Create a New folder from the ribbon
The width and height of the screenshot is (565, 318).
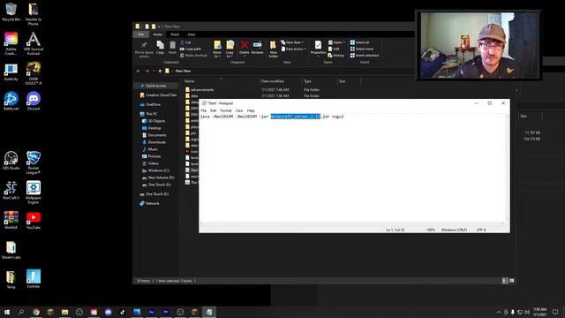tap(273, 49)
